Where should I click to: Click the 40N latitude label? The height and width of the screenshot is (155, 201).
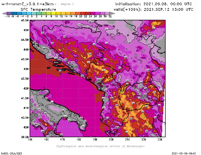(26, 127)
